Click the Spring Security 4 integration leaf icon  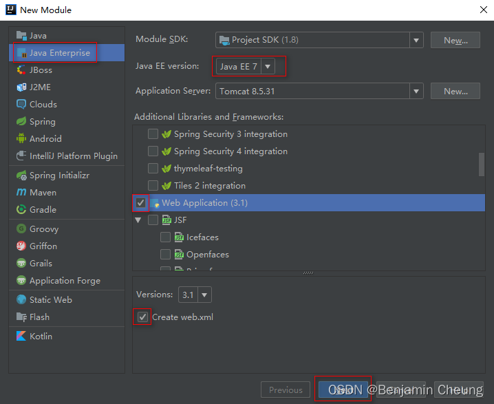pos(167,151)
